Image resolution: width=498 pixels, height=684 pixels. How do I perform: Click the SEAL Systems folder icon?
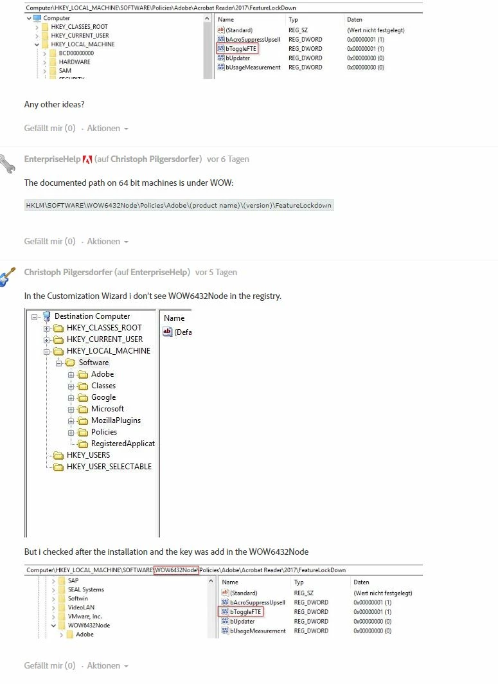61,589
